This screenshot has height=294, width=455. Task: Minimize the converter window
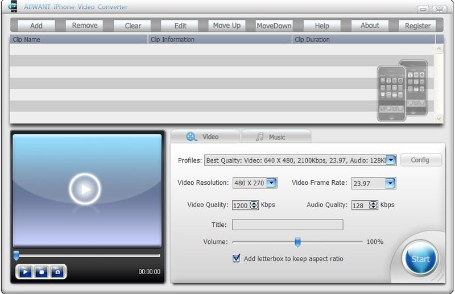[x=423, y=9]
